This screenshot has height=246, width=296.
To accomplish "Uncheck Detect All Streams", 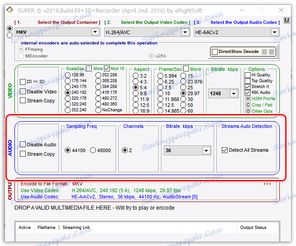I will coord(224,150).
